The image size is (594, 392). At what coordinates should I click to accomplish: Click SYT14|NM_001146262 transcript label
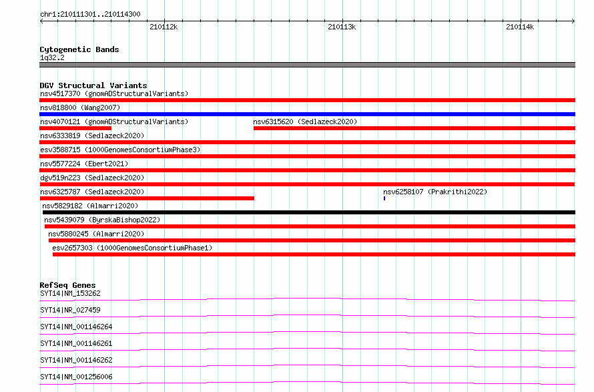76,360
